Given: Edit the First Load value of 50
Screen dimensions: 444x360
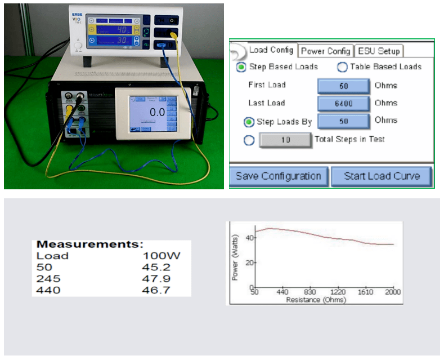Looking at the screenshot, I should click(x=343, y=86).
